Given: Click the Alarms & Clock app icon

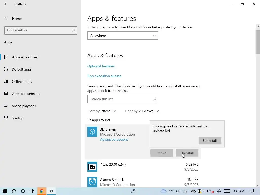Looking at the screenshot, I should [92, 182].
